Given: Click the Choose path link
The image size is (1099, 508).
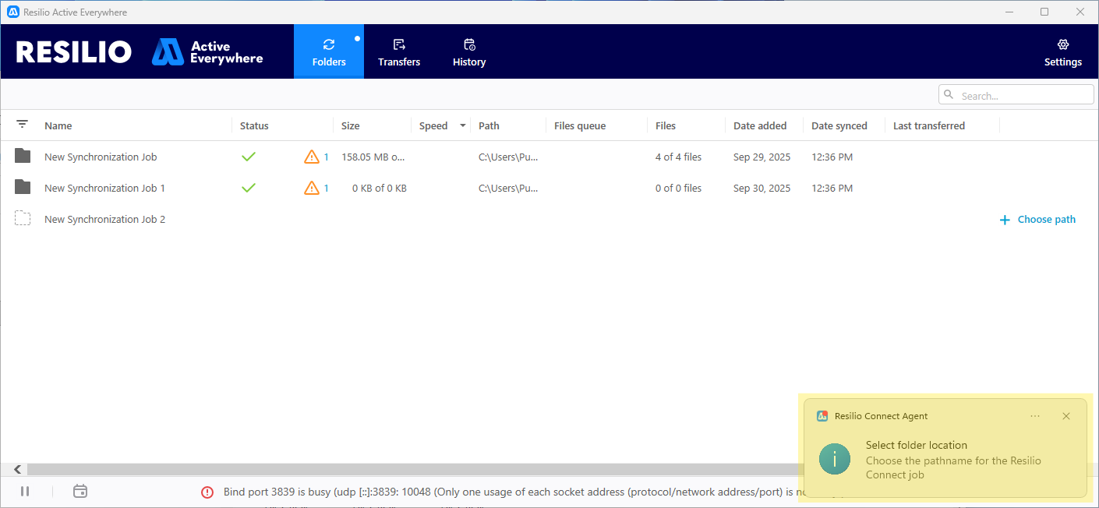Looking at the screenshot, I should 1037,220.
